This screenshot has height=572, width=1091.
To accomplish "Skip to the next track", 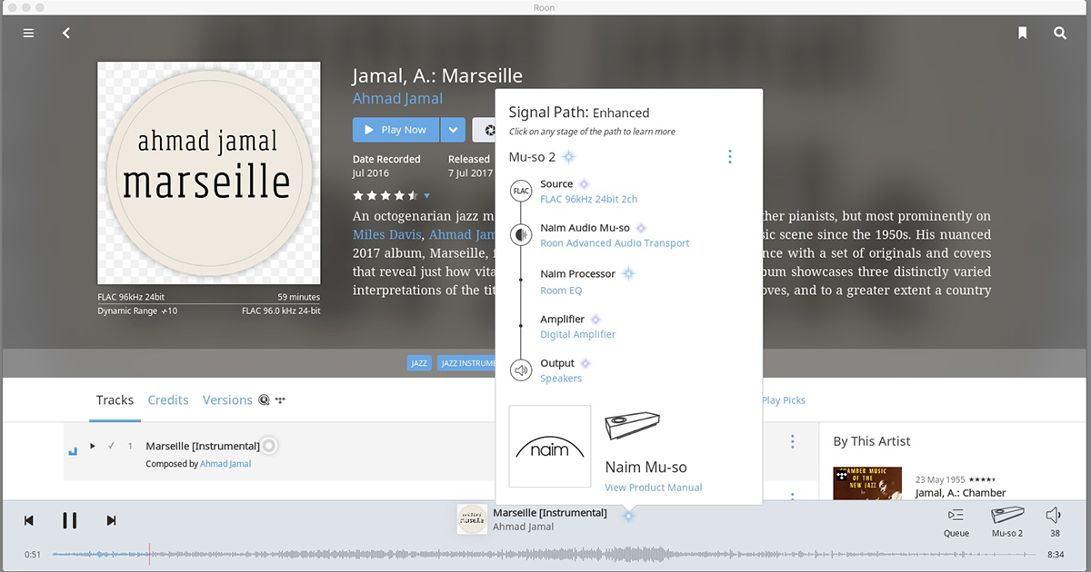I will click(111, 520).
